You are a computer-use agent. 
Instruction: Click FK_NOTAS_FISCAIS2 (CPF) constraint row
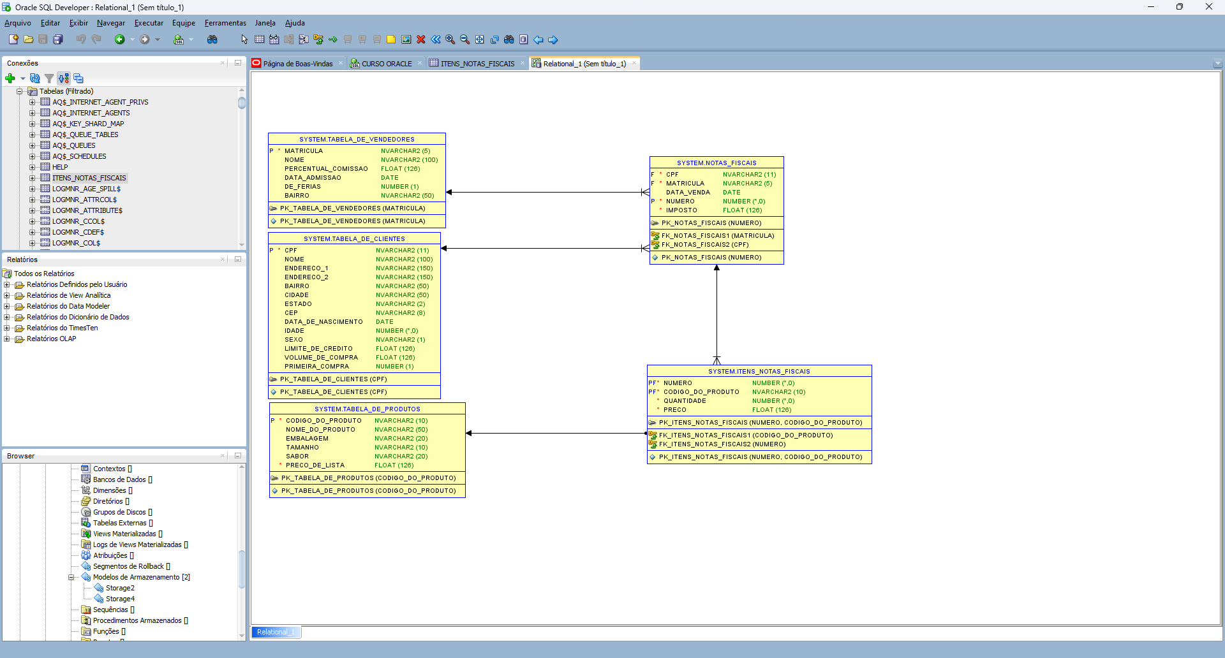click(x=704, y=245)
